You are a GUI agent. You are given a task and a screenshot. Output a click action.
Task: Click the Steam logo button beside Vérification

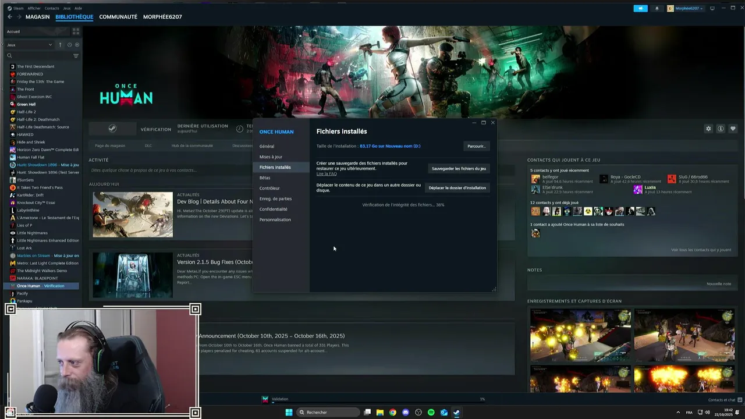click(x=112, y=129)
